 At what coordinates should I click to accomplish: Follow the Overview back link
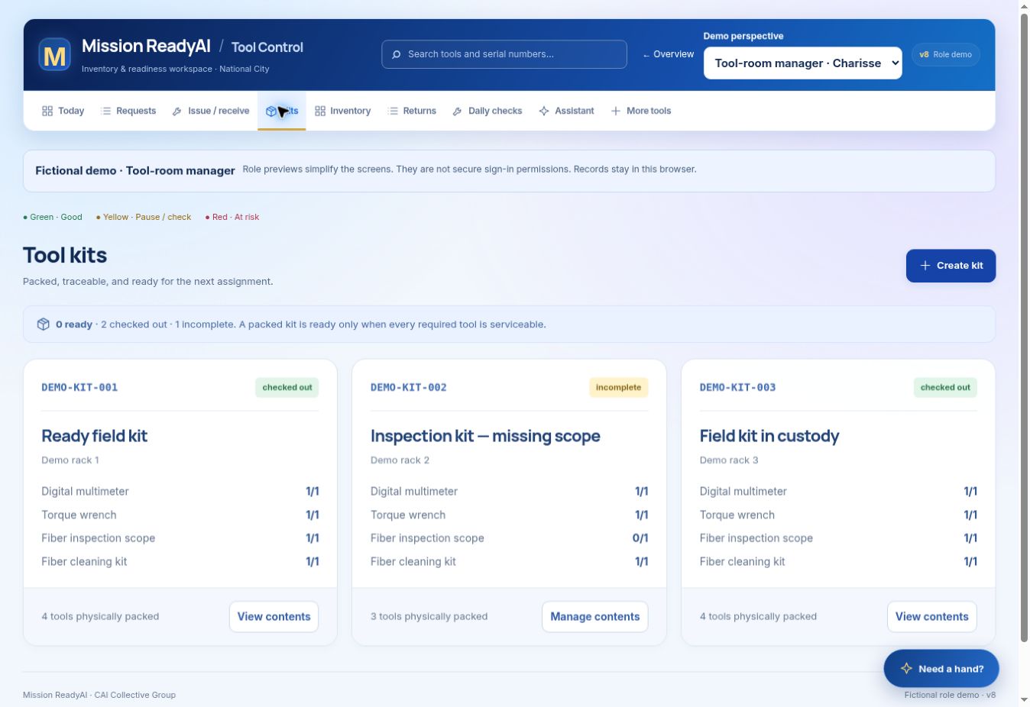[x=668, y=54]
